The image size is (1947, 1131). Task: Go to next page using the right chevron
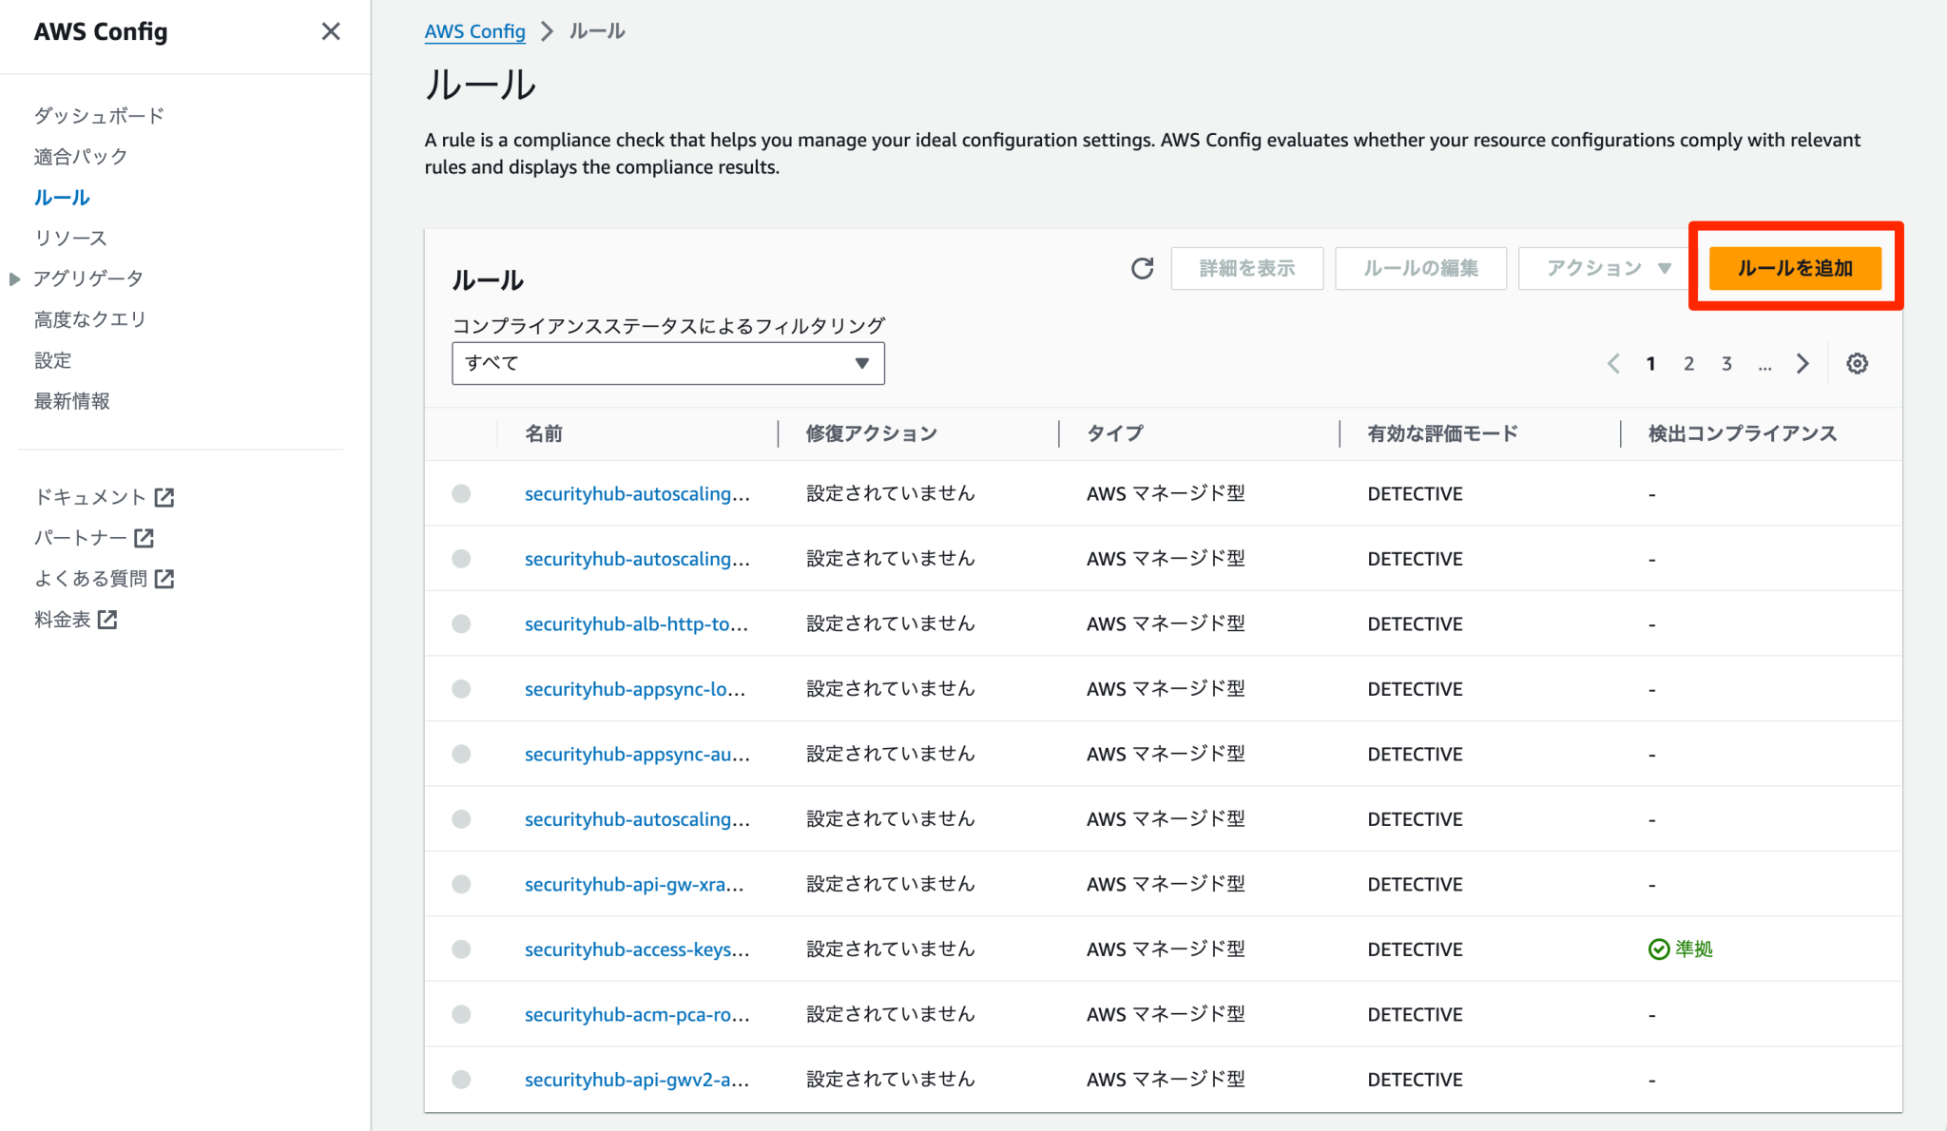[x=1803, y=363]
